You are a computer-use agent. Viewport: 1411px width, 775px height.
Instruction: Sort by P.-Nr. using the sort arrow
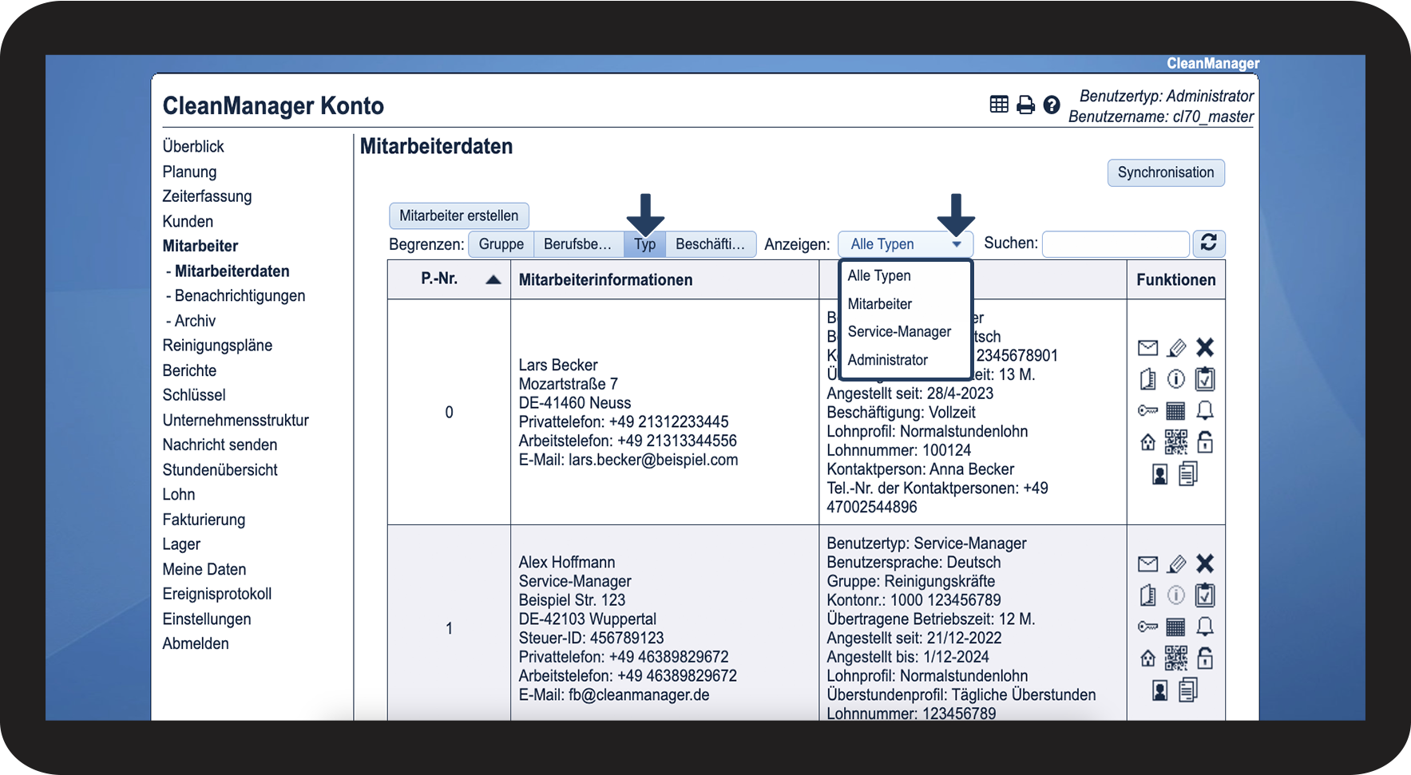493,279
